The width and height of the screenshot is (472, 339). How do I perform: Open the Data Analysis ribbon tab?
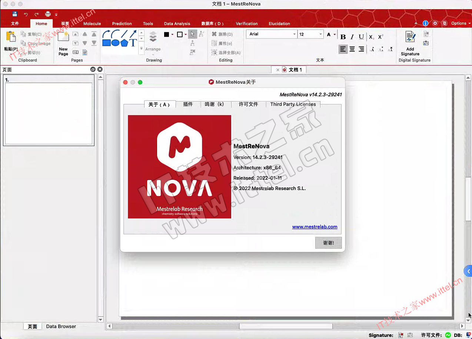[177, 24]
